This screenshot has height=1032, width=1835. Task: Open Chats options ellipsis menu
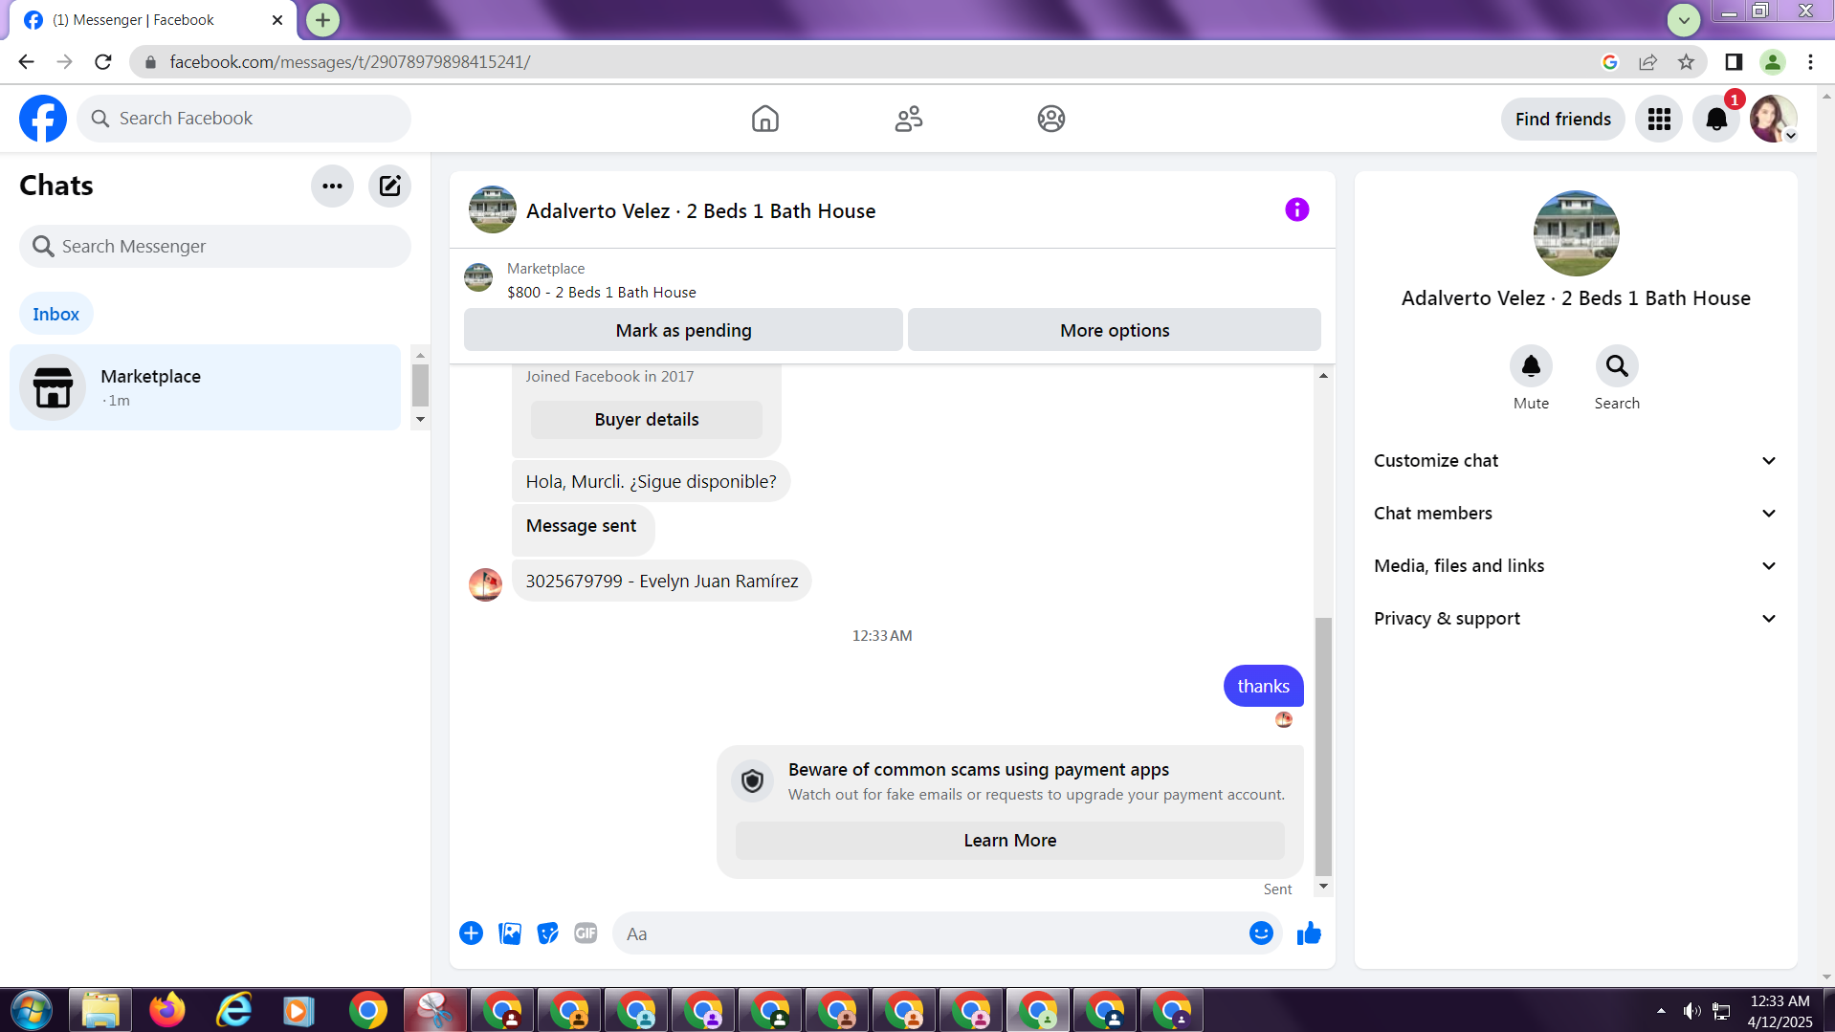[x=332, y=186]
